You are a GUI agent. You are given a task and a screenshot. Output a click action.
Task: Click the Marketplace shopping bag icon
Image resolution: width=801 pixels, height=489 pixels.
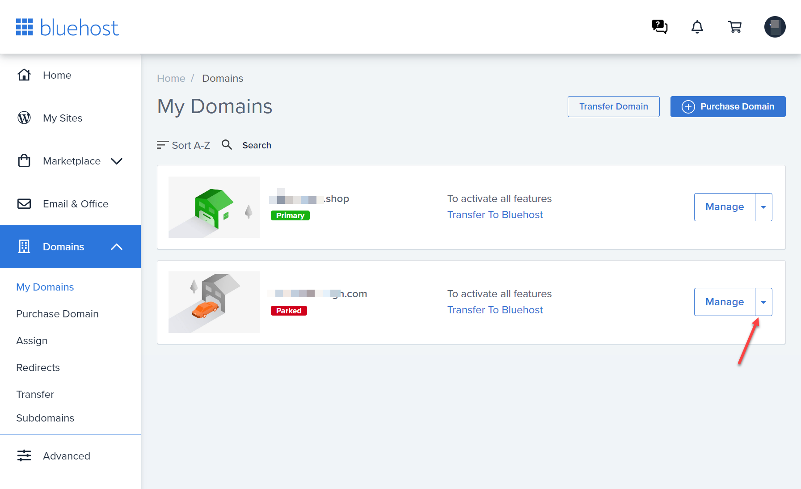coord(24,160)
